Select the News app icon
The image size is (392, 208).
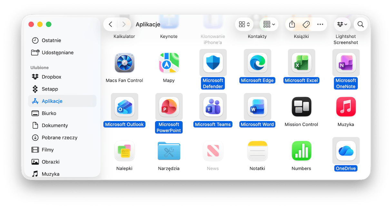tap(213, 151)
